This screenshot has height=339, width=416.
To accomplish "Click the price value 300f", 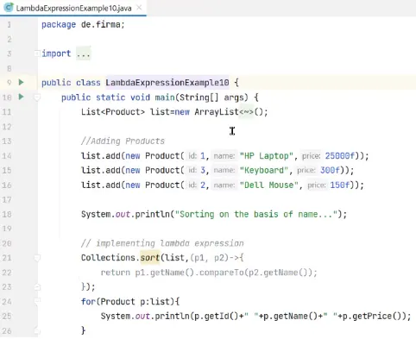I will (330, 170).
